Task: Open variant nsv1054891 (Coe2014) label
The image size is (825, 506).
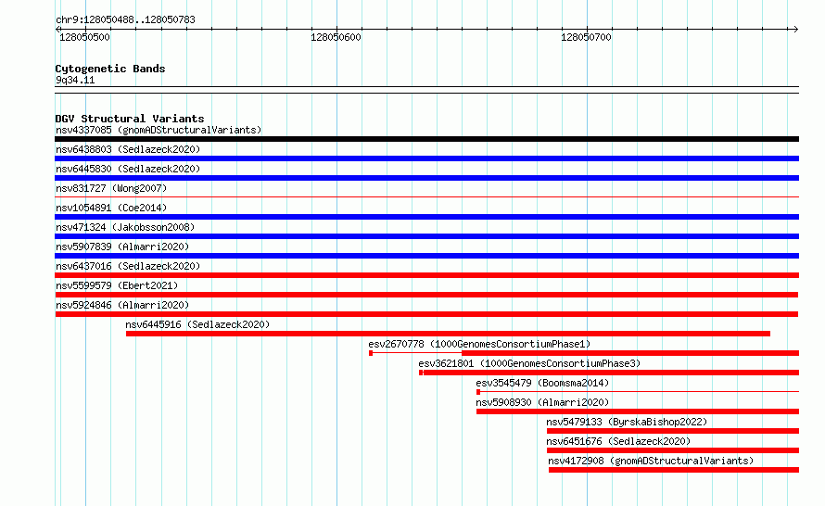Action: pyautogui.click(x=111, y=208)
